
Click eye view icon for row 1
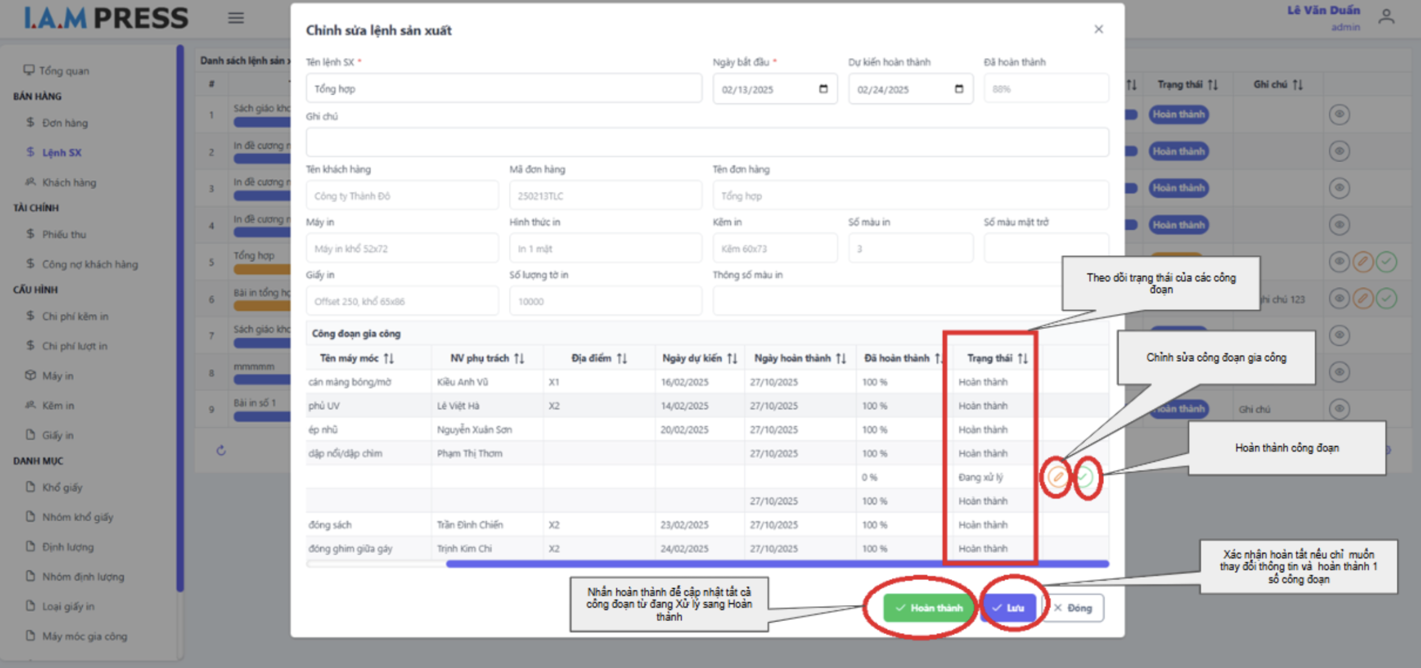click(x=1339, y=115)
